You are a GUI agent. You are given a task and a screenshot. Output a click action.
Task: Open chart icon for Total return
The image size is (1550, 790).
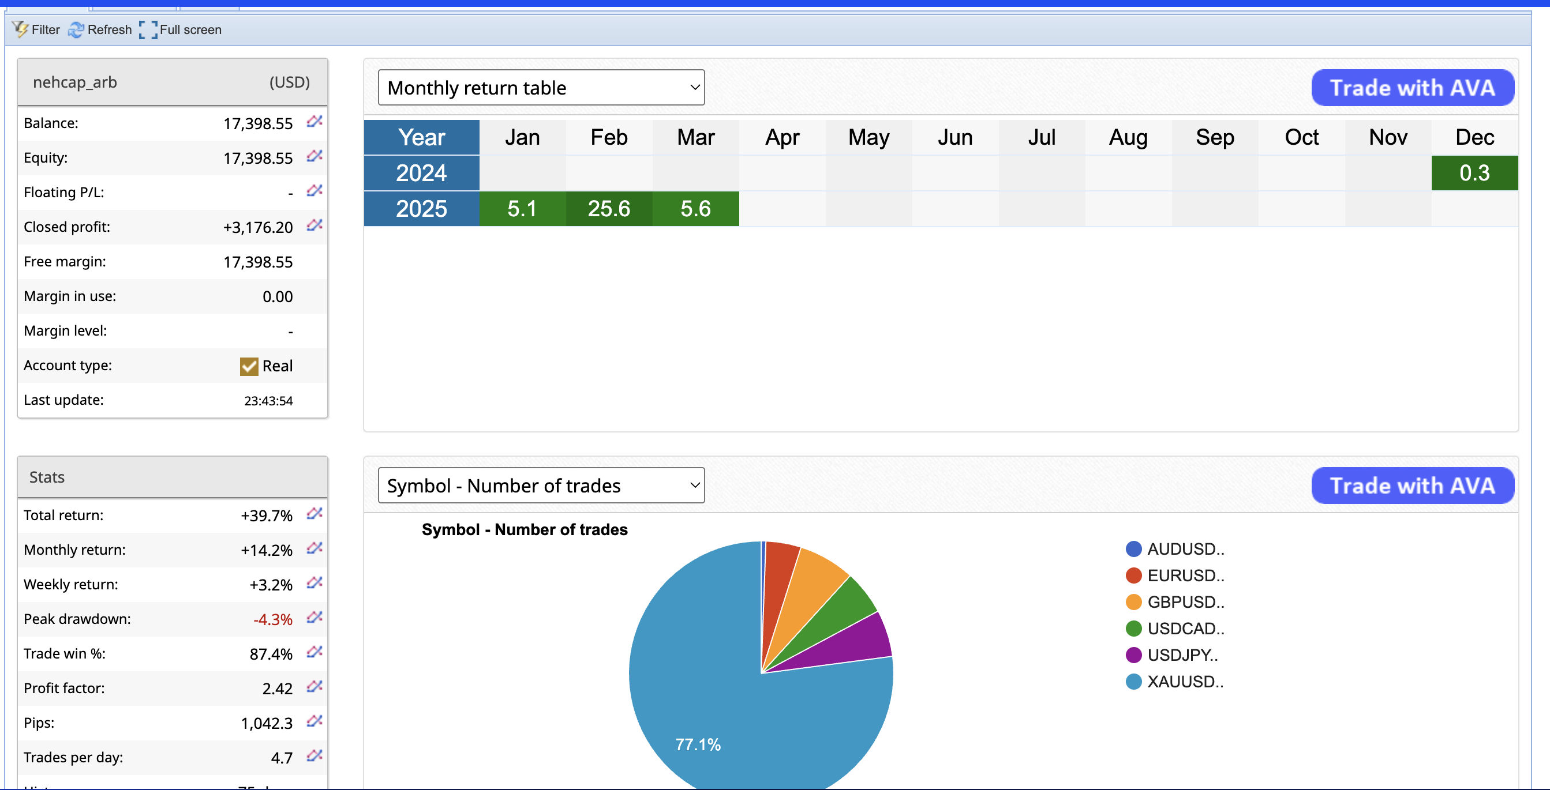(x=314, y=513)
